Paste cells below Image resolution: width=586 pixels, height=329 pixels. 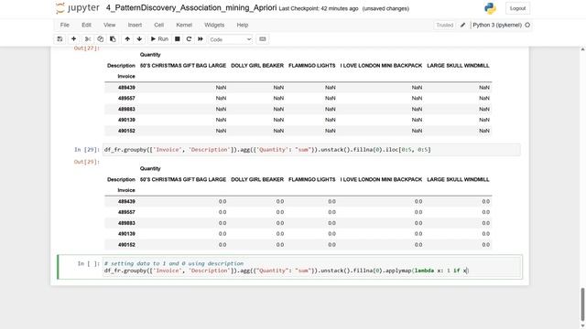coord(113,39)
